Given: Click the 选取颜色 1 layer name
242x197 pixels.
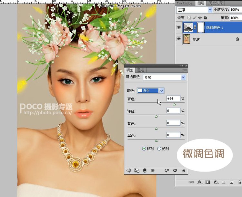Looking at the screenshot, I should (215, 27).
